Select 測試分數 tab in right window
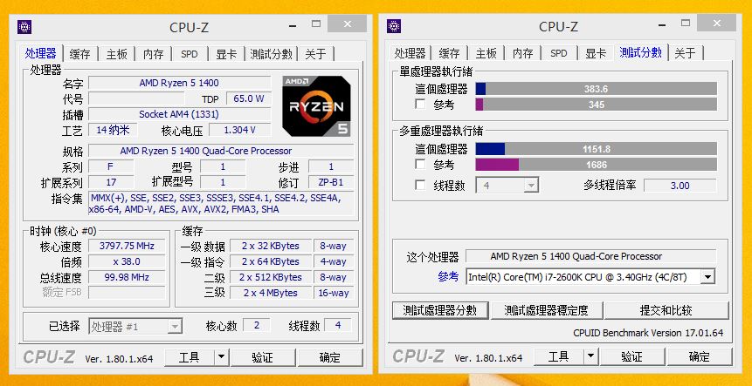 (x=641, y=52)
